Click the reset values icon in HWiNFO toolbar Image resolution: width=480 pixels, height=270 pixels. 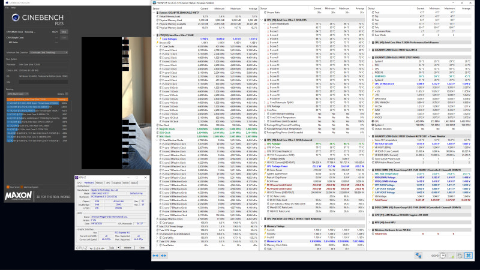tap(460, 256)
